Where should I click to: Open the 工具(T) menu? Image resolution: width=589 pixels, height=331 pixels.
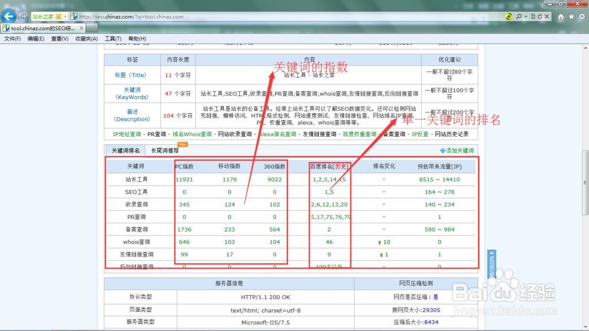pos(112,39)
